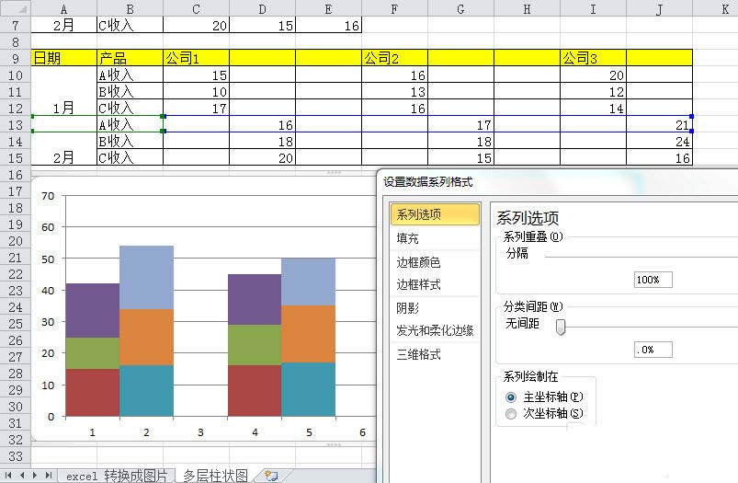Click the 分类间距 slider handle

click(560, 327)
